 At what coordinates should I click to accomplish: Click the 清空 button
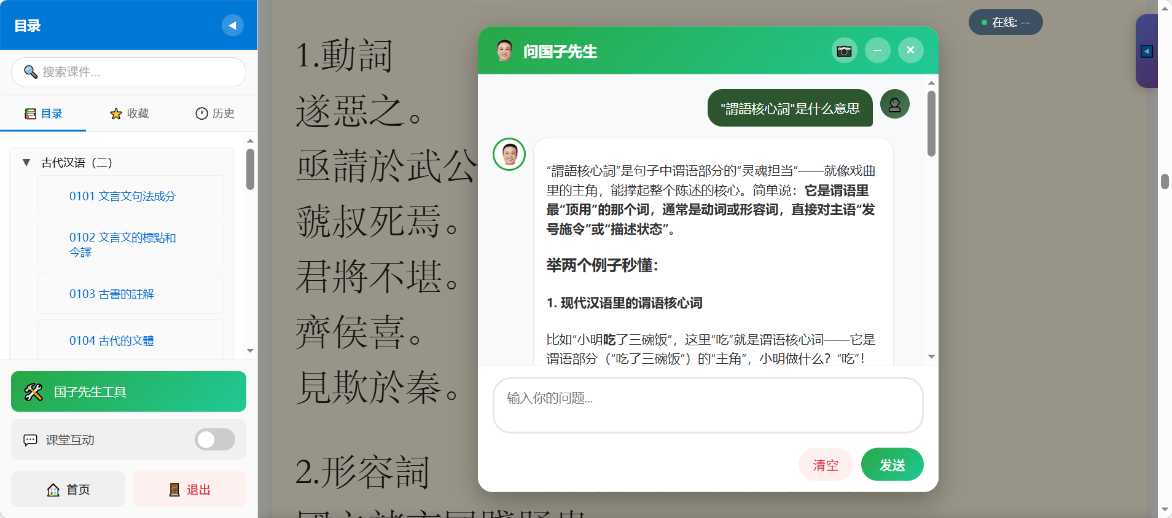(825, 465)
